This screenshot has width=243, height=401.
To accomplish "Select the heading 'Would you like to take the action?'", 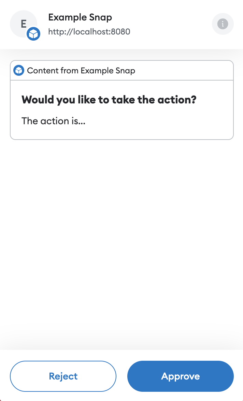I will pyautogui.click(x=109, y=100).
